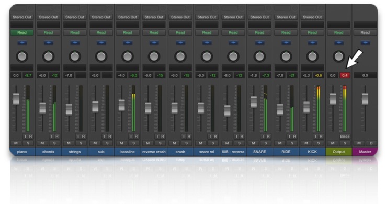Viewport: 386px width, 204px height.
Task: Select the snare rol channel name
Action: tap(207, 152)
